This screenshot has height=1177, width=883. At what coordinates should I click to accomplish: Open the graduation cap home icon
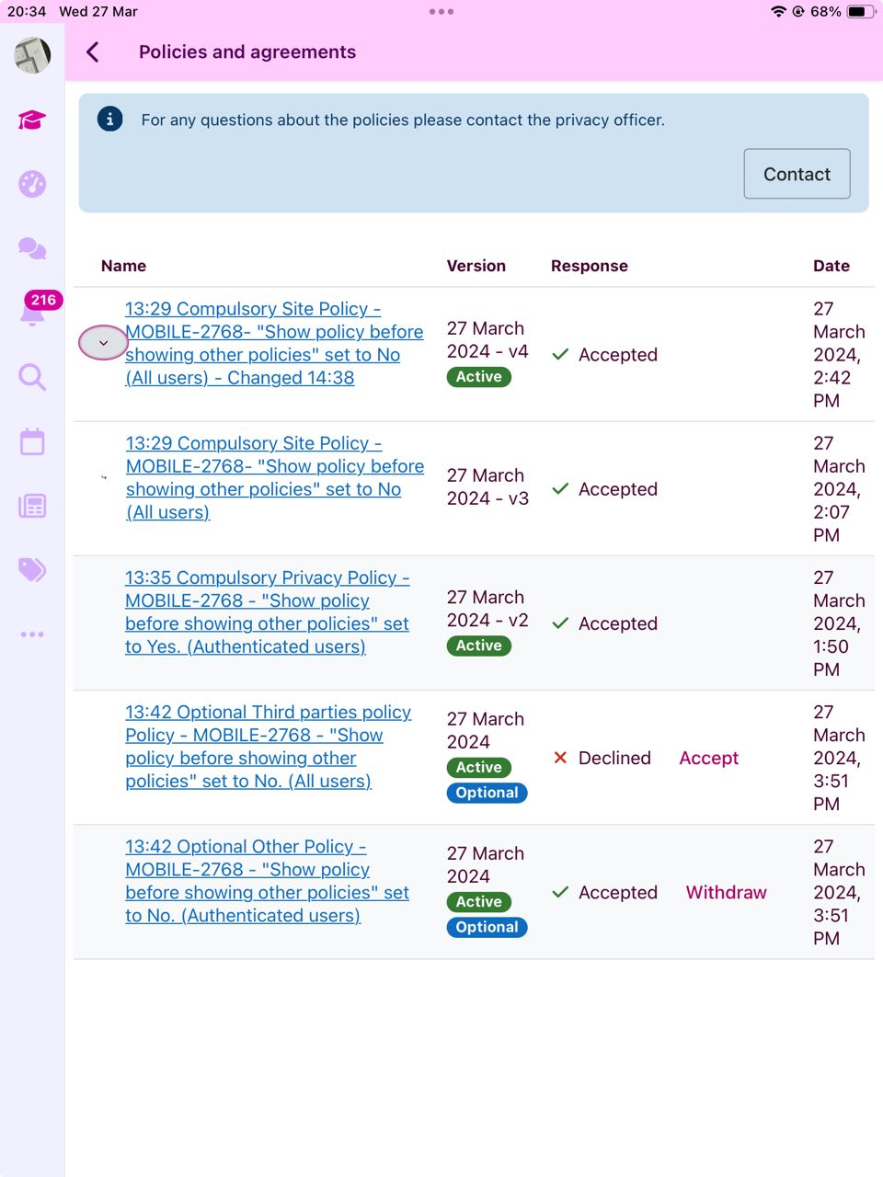[x=32, y=120]
